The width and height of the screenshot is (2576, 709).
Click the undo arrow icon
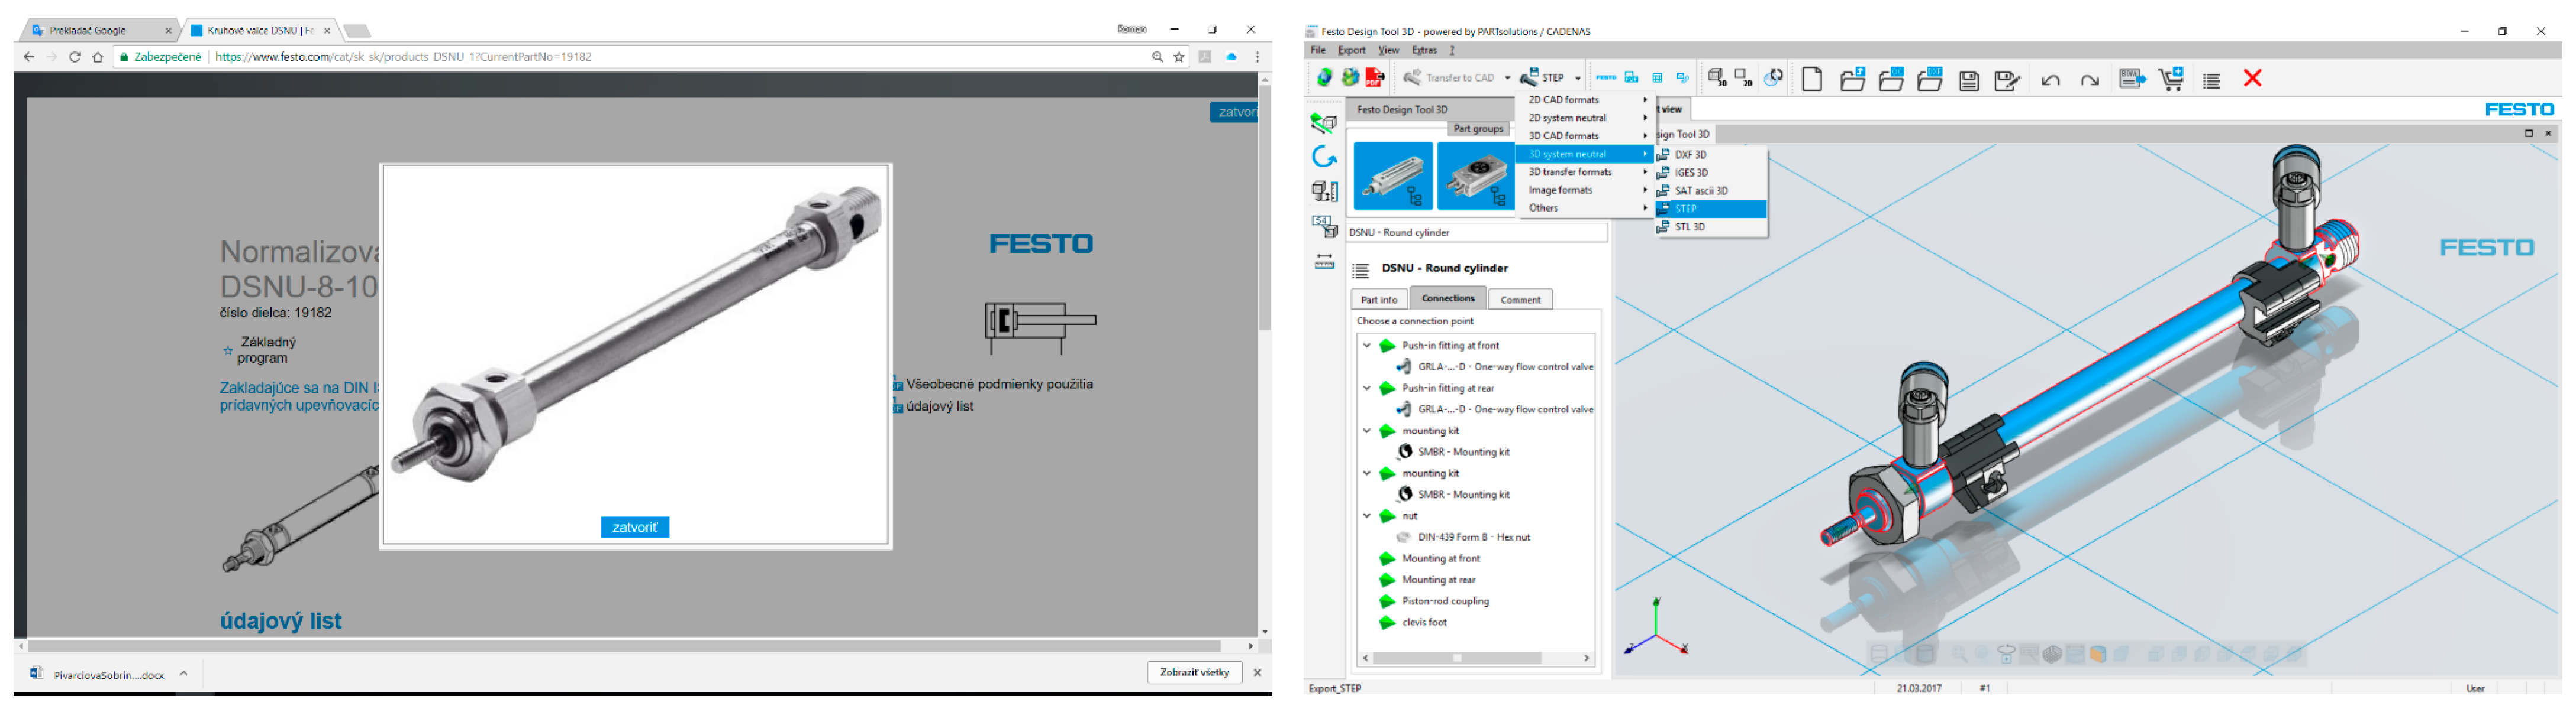(x=2050, y=80)
